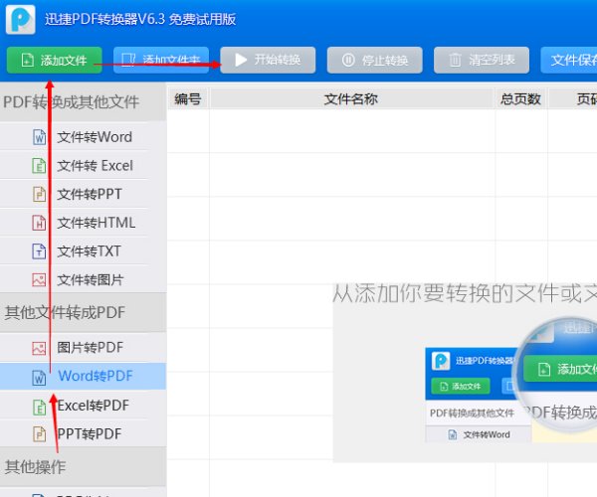Screen dimensions: 597x497
Task: Select 文件转PPT in sidebar
Action: click(83, 194)
